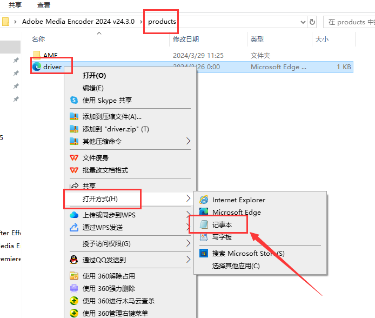Image resolution: width=375 pixels, height=318 pixels.
Task: Open with Internet Explorer
Action: [x=239, y=200]
